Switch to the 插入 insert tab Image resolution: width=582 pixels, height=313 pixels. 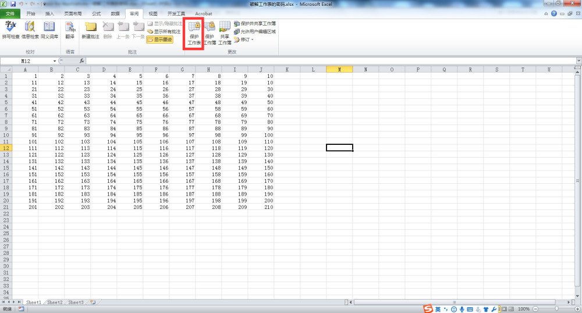click(x=49, y=14)
